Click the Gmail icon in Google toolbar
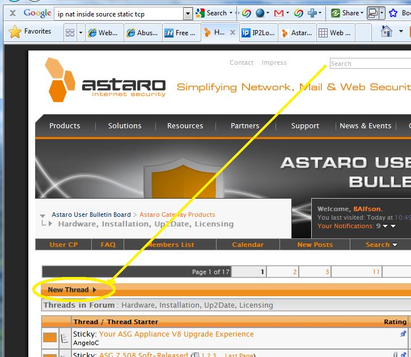The width and height of the screenshot is (411, 357). tap(278, 12)
